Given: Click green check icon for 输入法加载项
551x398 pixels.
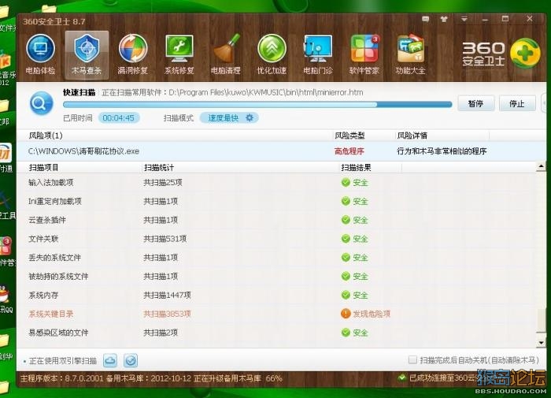Looking at the screenshot, I should coord(346,182).
